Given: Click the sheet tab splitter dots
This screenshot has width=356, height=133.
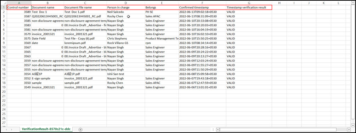Looking at the screenshot, I should coord(213,129).
